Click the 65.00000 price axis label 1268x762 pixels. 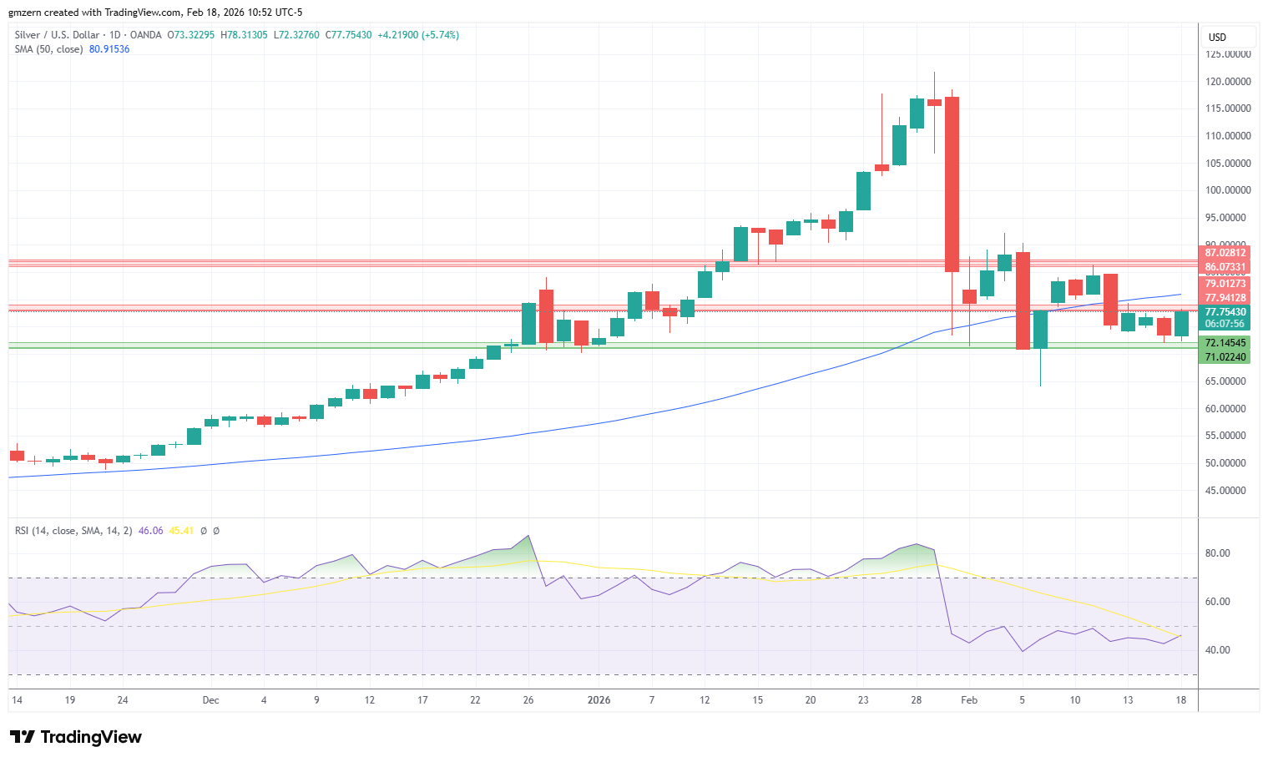(1225, 381)
